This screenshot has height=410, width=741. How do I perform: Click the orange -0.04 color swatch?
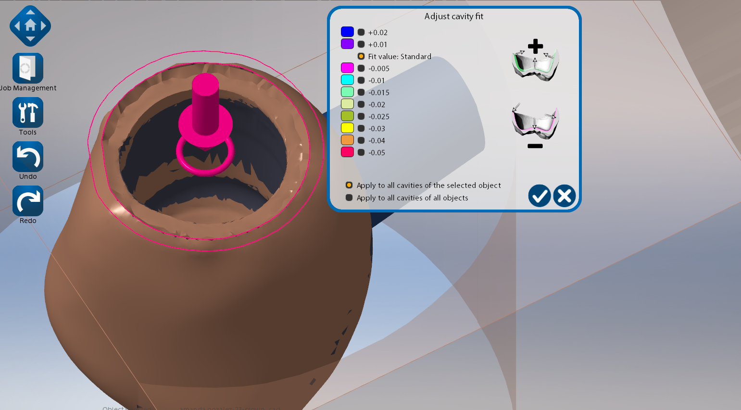pyautogui.click(x=347, y=140)
